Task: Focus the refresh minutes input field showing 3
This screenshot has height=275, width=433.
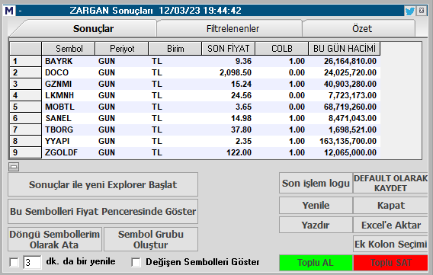Action: pos(32,262)
